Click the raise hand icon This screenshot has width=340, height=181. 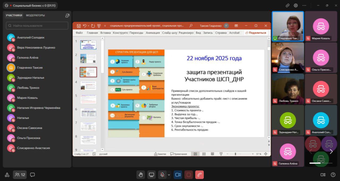[141, 175]
